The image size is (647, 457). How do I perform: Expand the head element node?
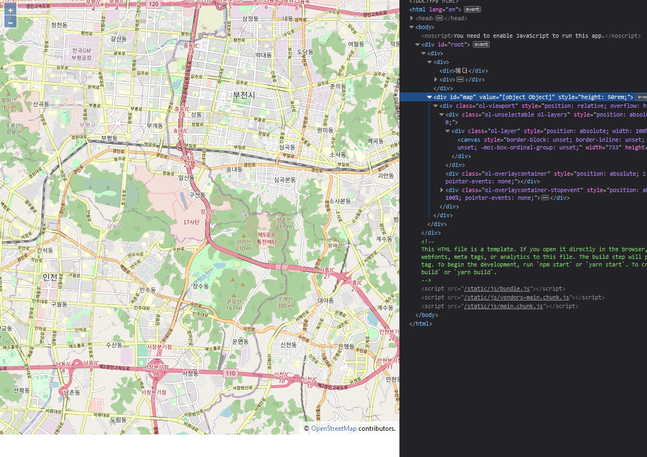point(411,18)
